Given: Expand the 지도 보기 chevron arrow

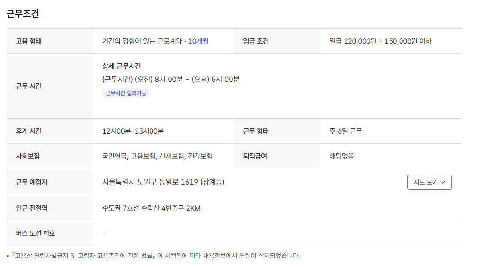Looking at the screenshot, I should tap(443, 182).
